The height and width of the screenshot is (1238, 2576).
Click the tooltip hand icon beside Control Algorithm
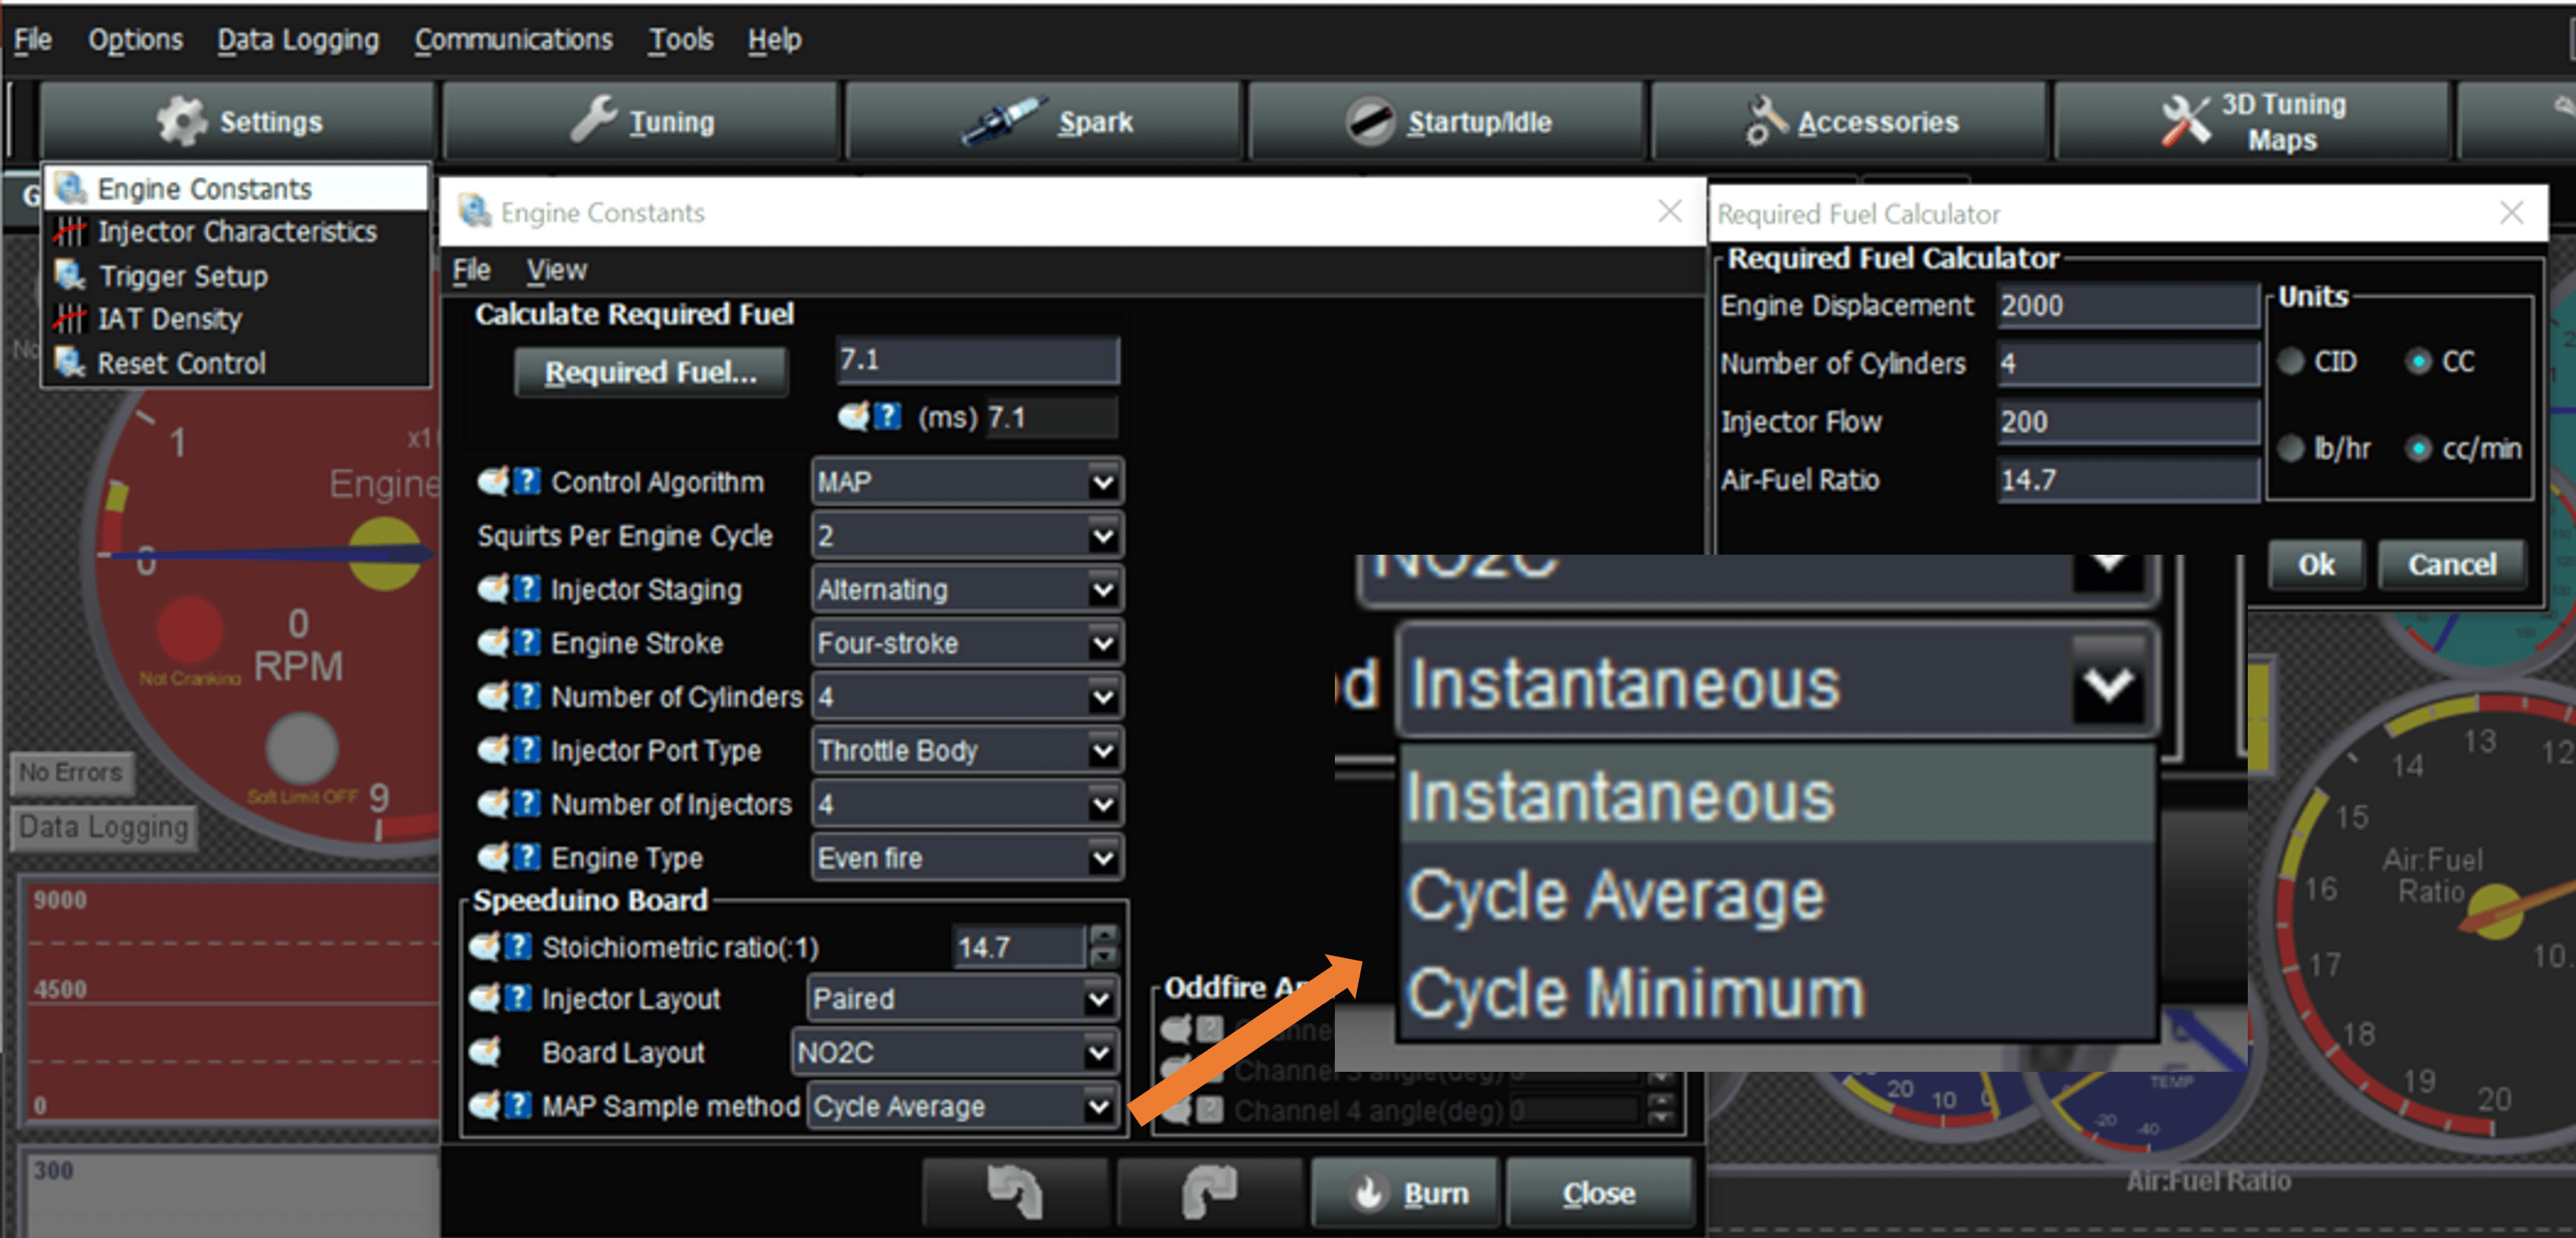[493, 482]
